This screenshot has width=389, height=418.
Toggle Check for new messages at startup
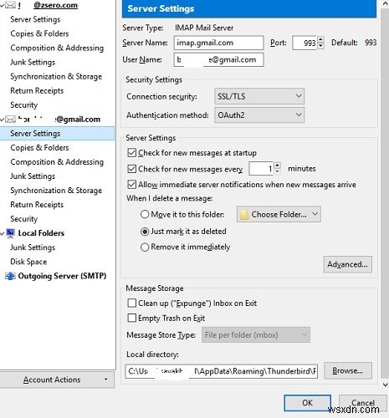click(131, 153)
